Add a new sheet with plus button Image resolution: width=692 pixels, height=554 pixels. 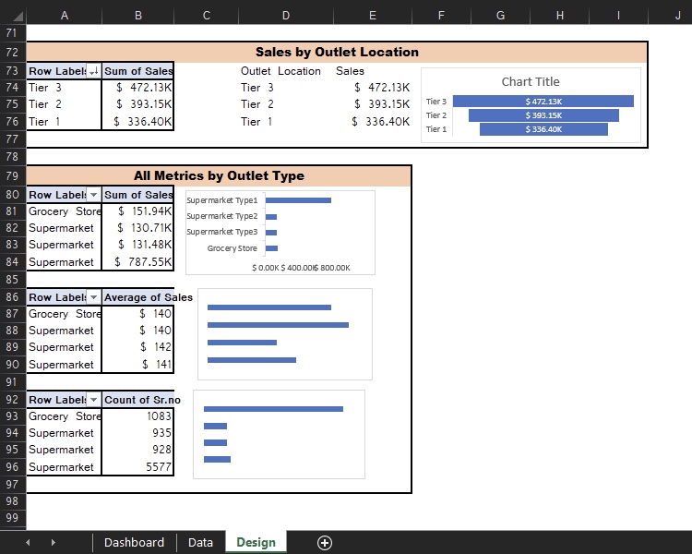325,543
